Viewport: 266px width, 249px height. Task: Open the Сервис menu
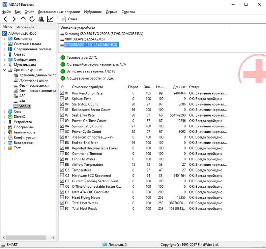pyautogui.click(x=112, y=12)
